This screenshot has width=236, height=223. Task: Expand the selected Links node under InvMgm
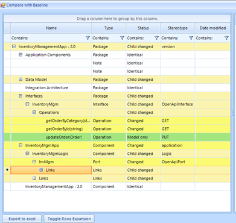[x=41, y=170]
